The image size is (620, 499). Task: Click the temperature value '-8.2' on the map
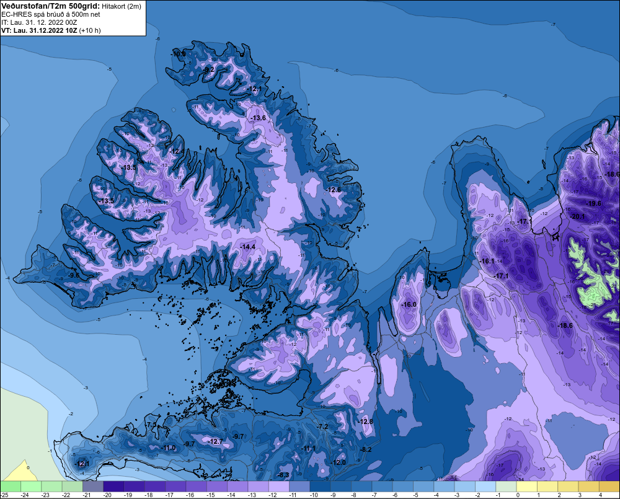[x=366, y=449]
